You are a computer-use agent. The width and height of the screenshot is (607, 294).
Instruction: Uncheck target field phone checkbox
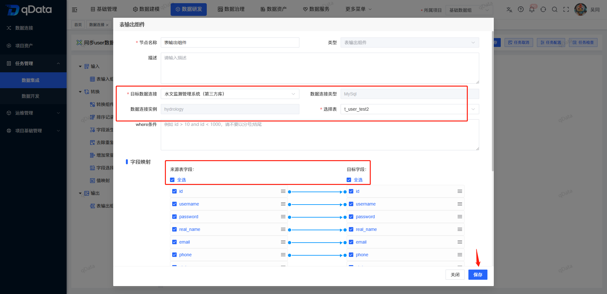pos(351,255)
